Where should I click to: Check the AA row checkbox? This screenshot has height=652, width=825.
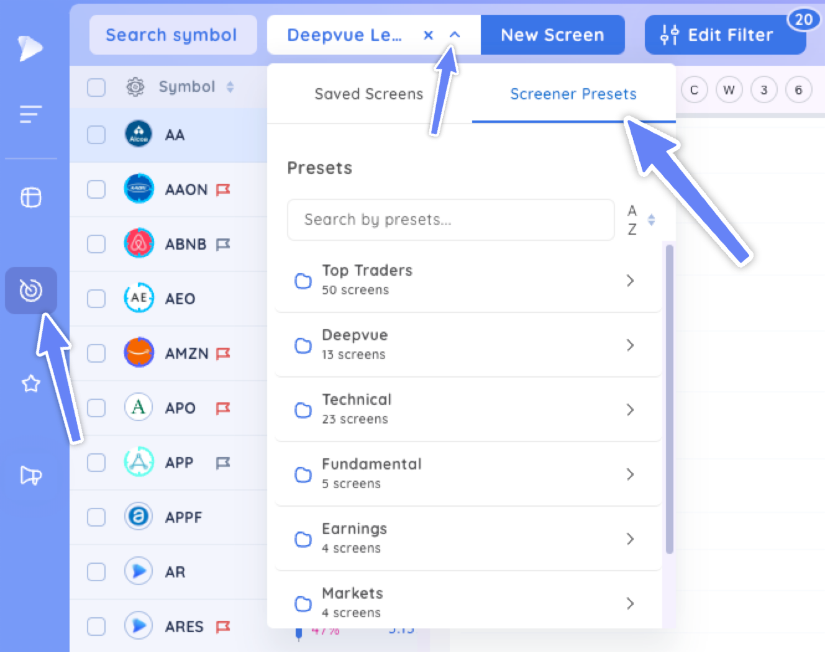(96, 135)
